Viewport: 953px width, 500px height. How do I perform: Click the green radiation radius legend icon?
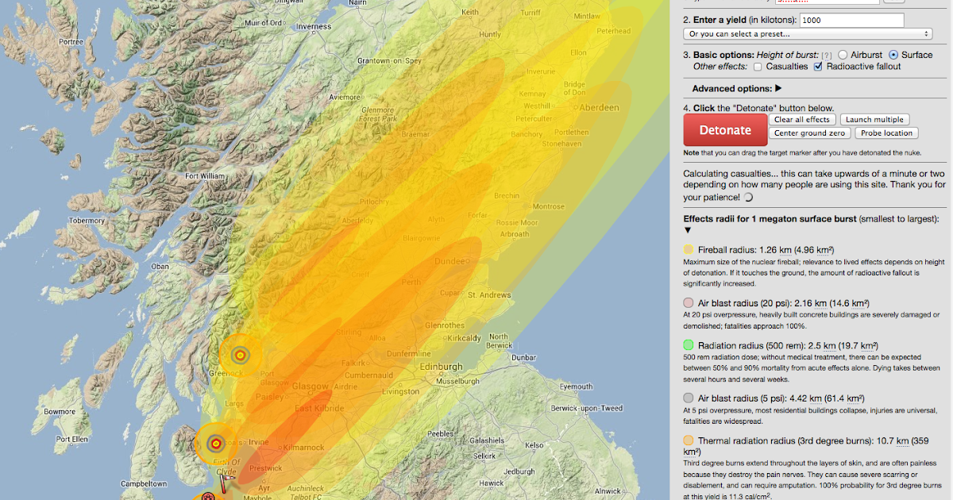pyautogui.click(x=688, y=344)
